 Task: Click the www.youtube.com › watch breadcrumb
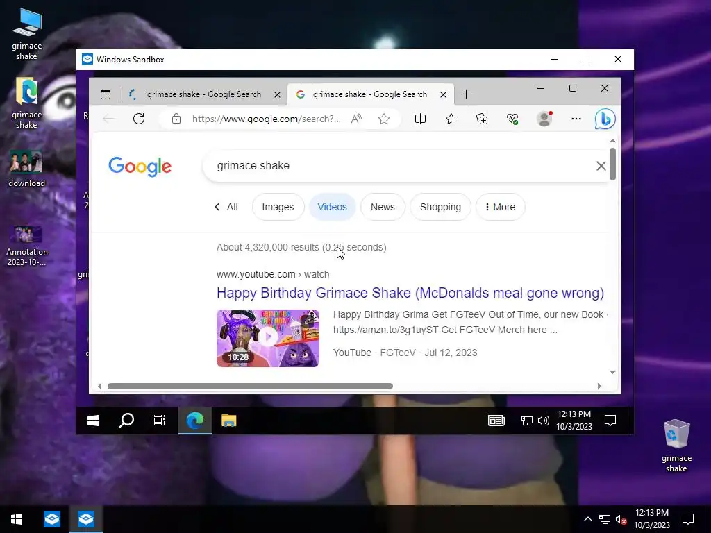pyautogui.click(x=273, y=274)
